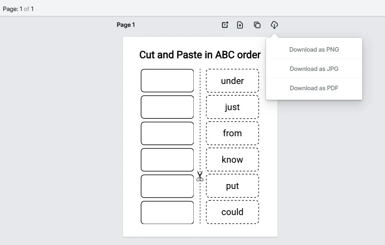Select the 'could' word card

pyautogui.click(x=232, y=212)
